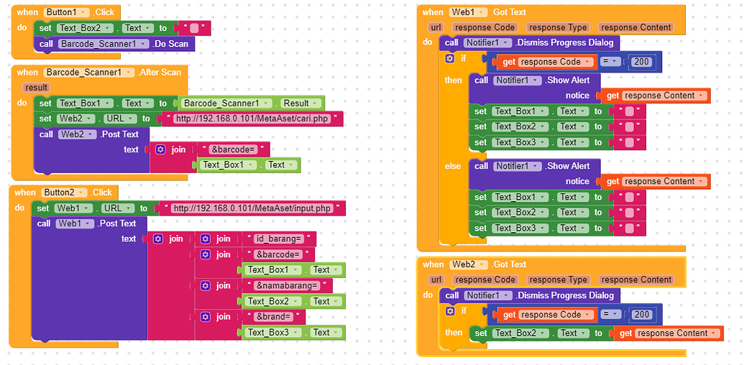The height and width of the screenshot is (365, 744).
Task: Open mutator gear on join beside &brand= text
Action: pos(206,317)
